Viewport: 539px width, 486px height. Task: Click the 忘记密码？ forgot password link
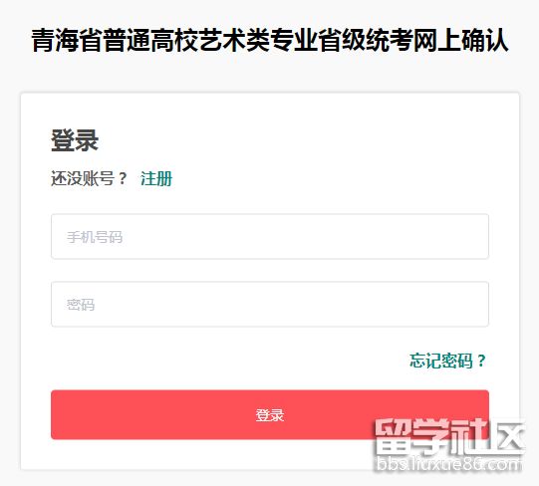pyautogui.click(x=448, y=361)
